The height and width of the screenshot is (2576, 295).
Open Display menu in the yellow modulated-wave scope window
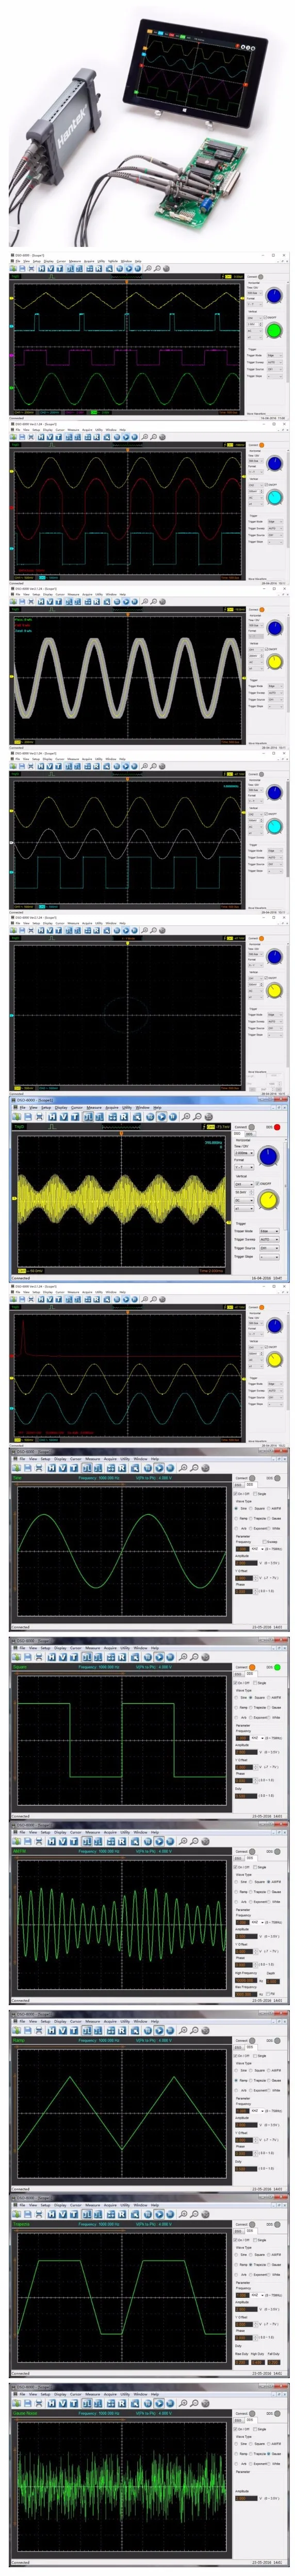62,1108
